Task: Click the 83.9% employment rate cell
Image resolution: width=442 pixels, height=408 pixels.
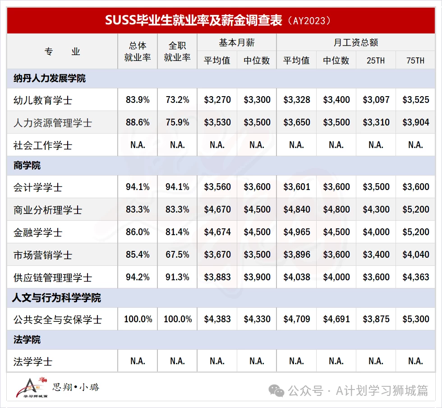Action: click(x=138, y=100)
